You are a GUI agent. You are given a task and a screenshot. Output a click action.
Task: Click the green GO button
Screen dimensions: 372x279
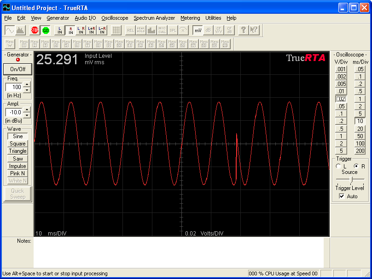point(45,30)
